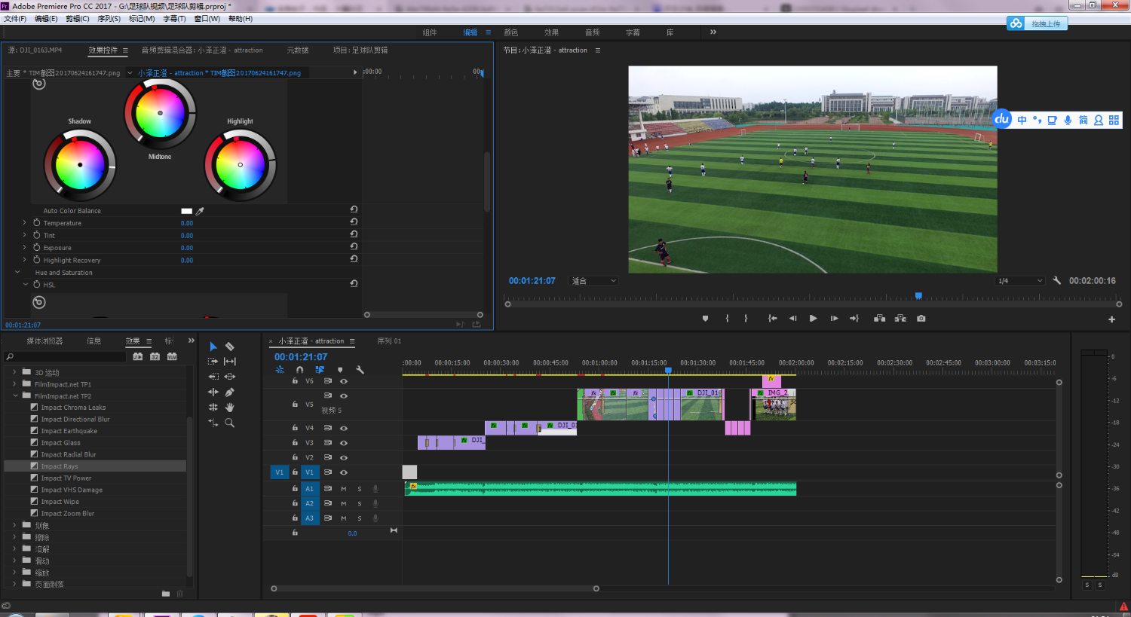Click timeline timecode 00:01:21:07
The height and width of the screenshot is (617, 1131).
301,357
